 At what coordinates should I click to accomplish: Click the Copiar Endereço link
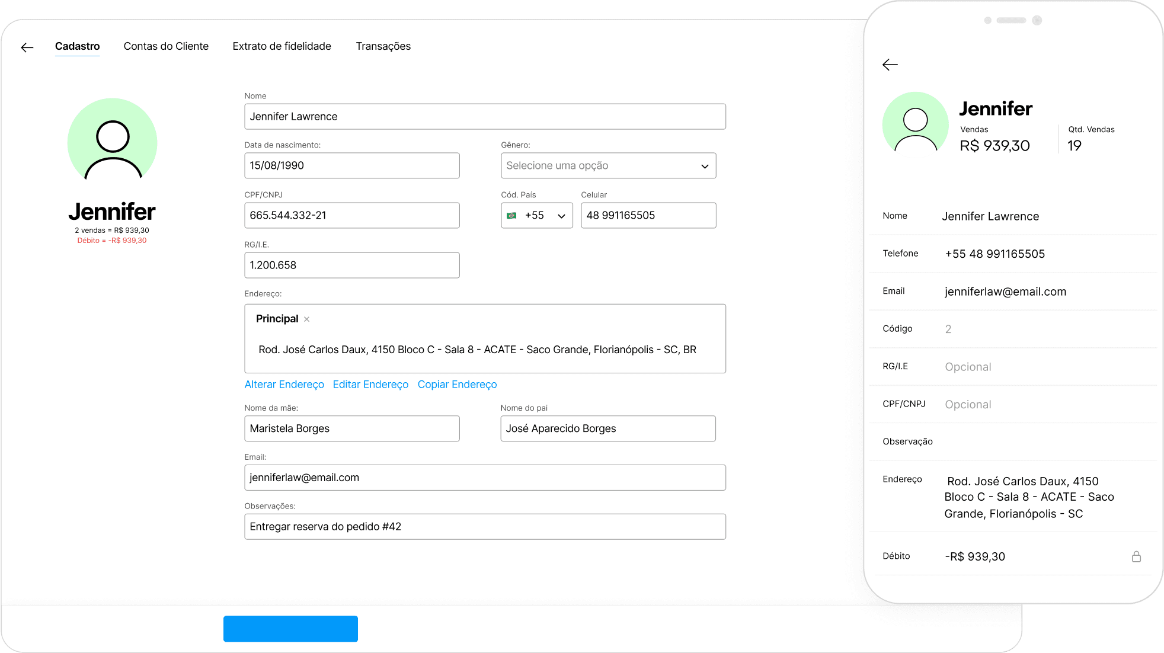tap(457, 385)
